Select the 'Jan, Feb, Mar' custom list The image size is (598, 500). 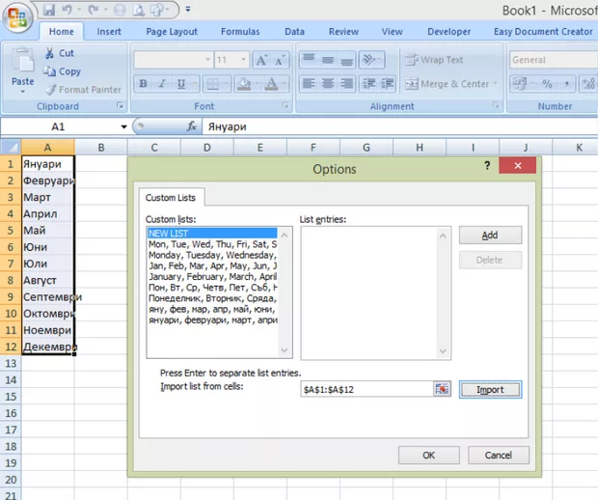[x=212, y=265]
